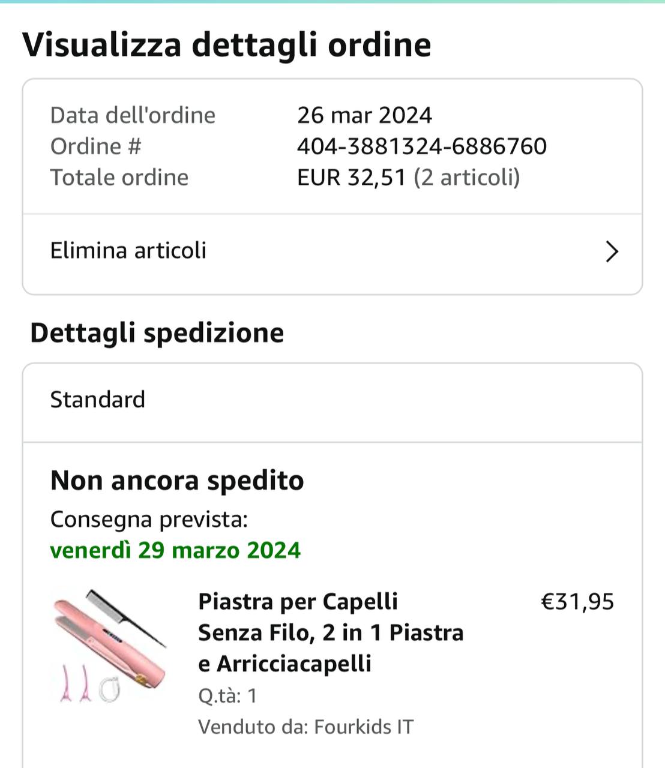Image resolution: width=665 pixels, height=768 pixels.
Task: Tap the (2 articoli) item count
Action: [466, 178]
